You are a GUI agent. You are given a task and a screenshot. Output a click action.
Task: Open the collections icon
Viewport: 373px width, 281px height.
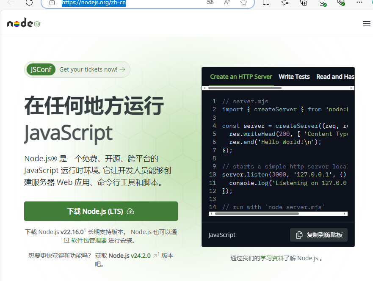pyautogui.click(x=304, y=3)
